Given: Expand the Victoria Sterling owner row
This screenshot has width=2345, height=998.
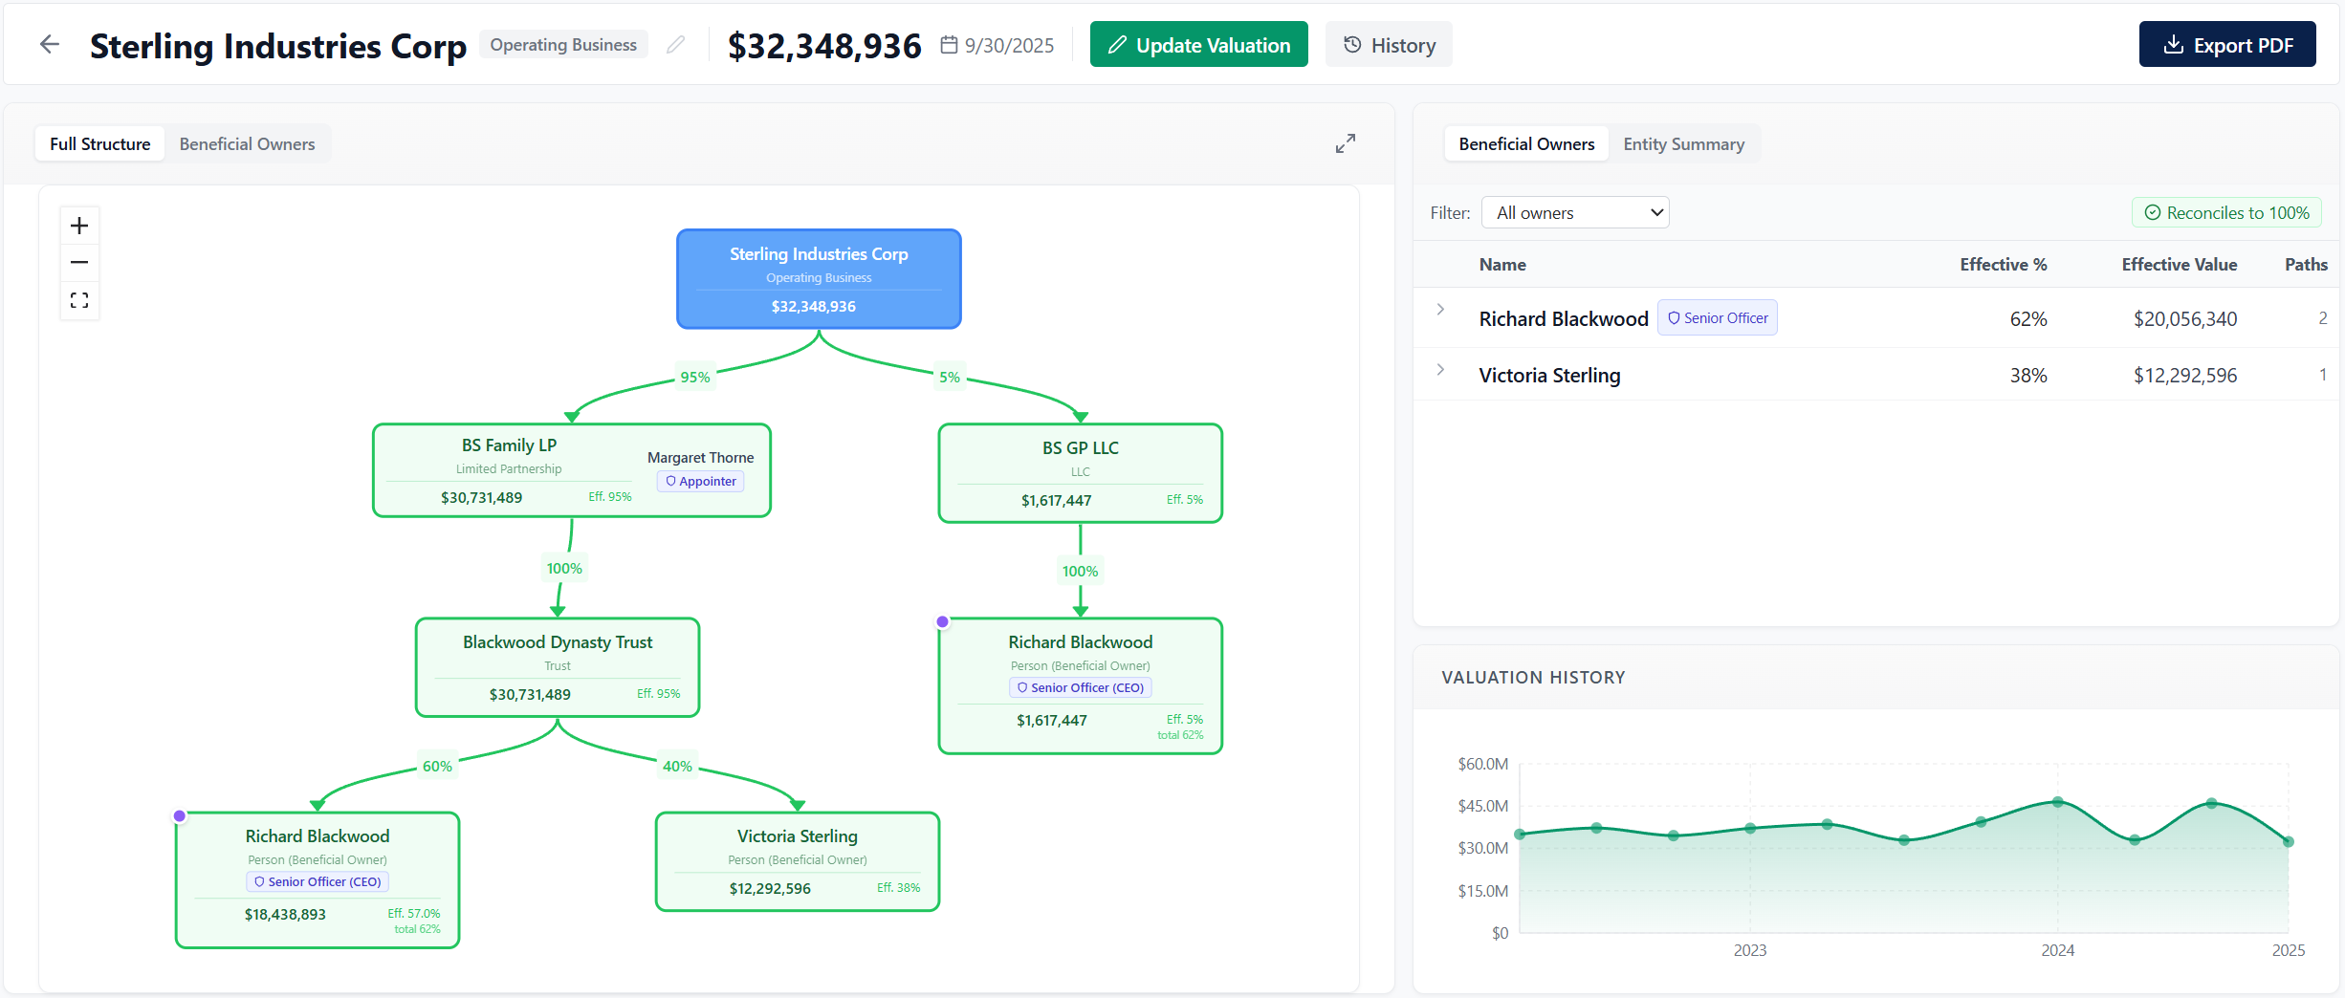Looking at the screenshot, I should (x=1440, y=369).
